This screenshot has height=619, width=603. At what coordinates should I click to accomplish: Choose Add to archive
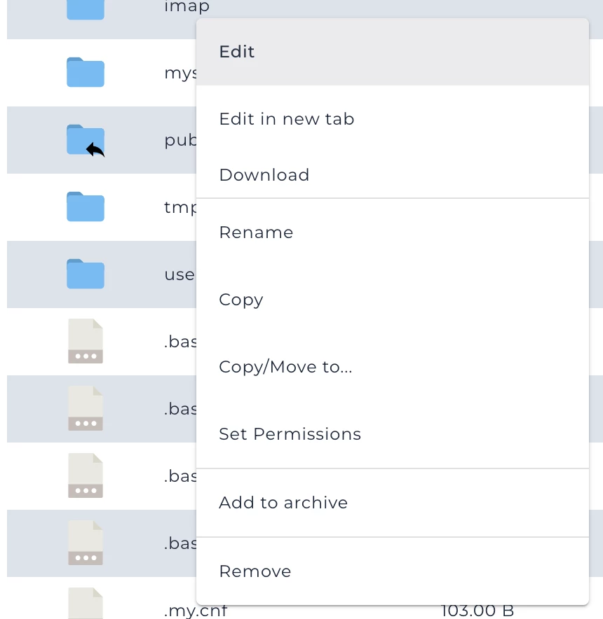pyautogui.click(x=283, y=503)
